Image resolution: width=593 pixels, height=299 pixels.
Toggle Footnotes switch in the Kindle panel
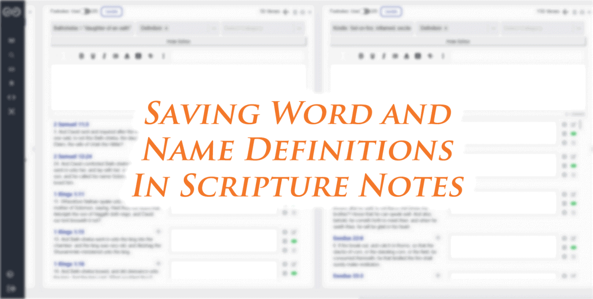pos(367,12)
